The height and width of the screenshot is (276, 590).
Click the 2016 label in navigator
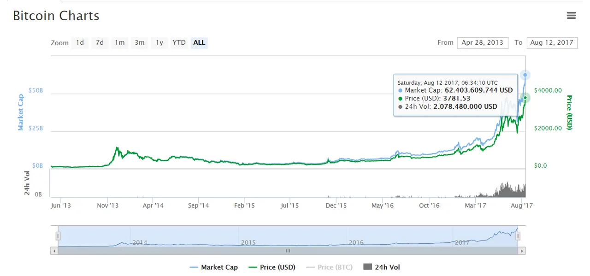point(356,242)
